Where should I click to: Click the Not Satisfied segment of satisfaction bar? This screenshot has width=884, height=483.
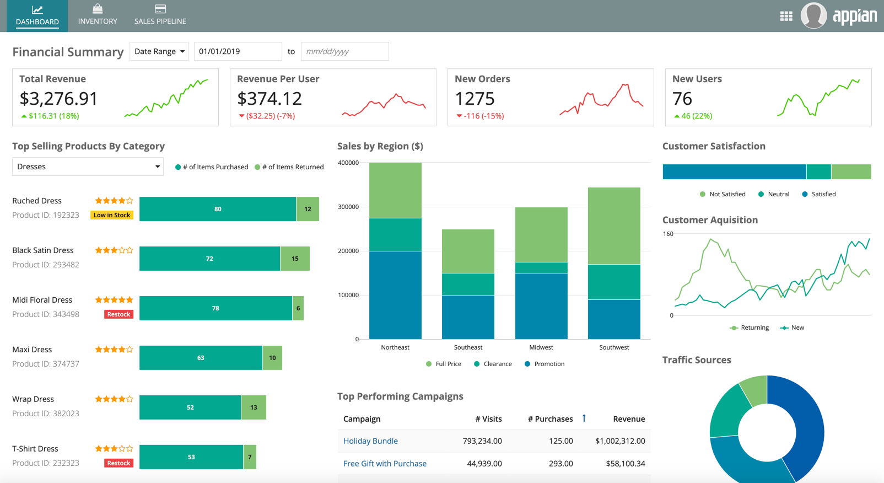click(x=851, y=171)
